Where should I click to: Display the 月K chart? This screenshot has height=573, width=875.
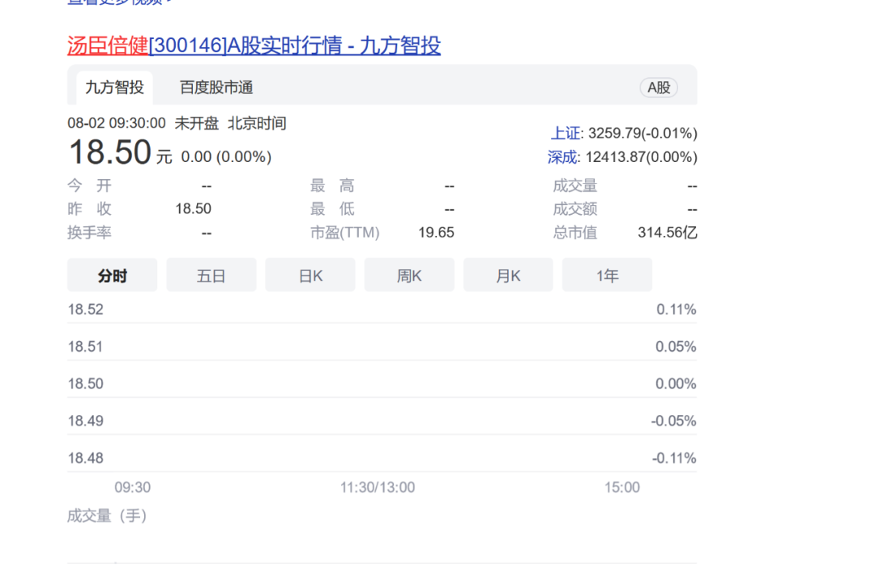point(508,276)
